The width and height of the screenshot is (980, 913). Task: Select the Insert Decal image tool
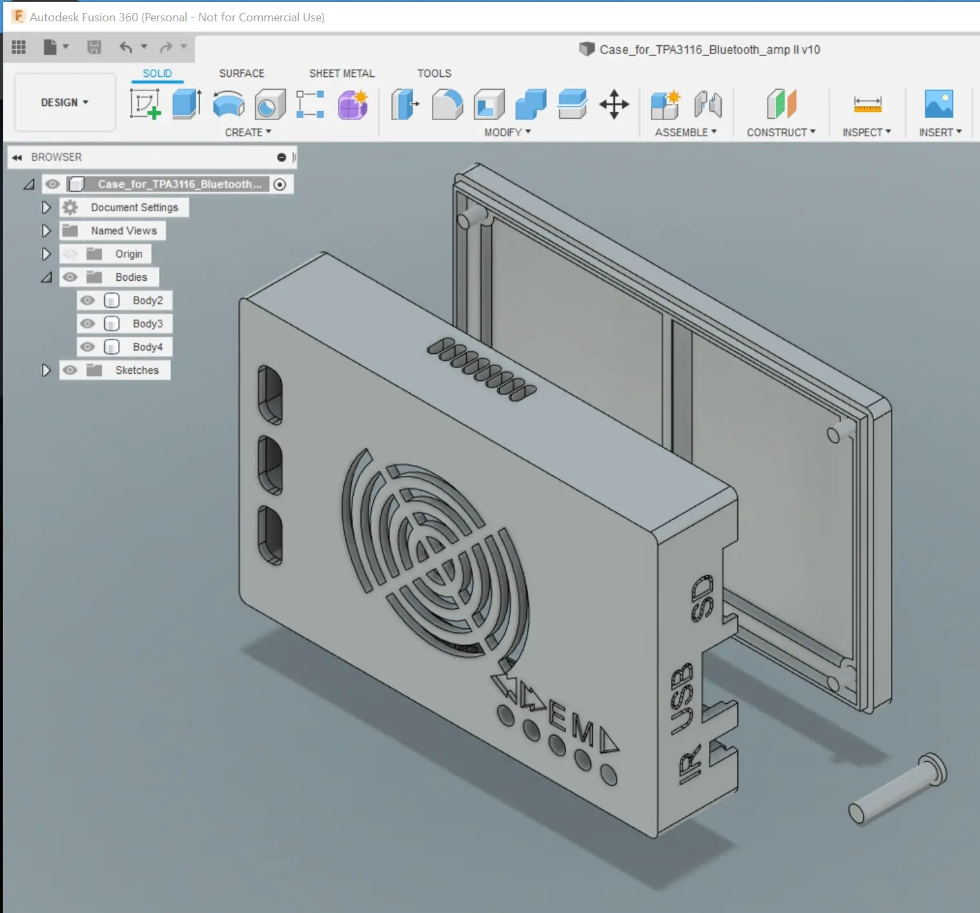[939, 104]
